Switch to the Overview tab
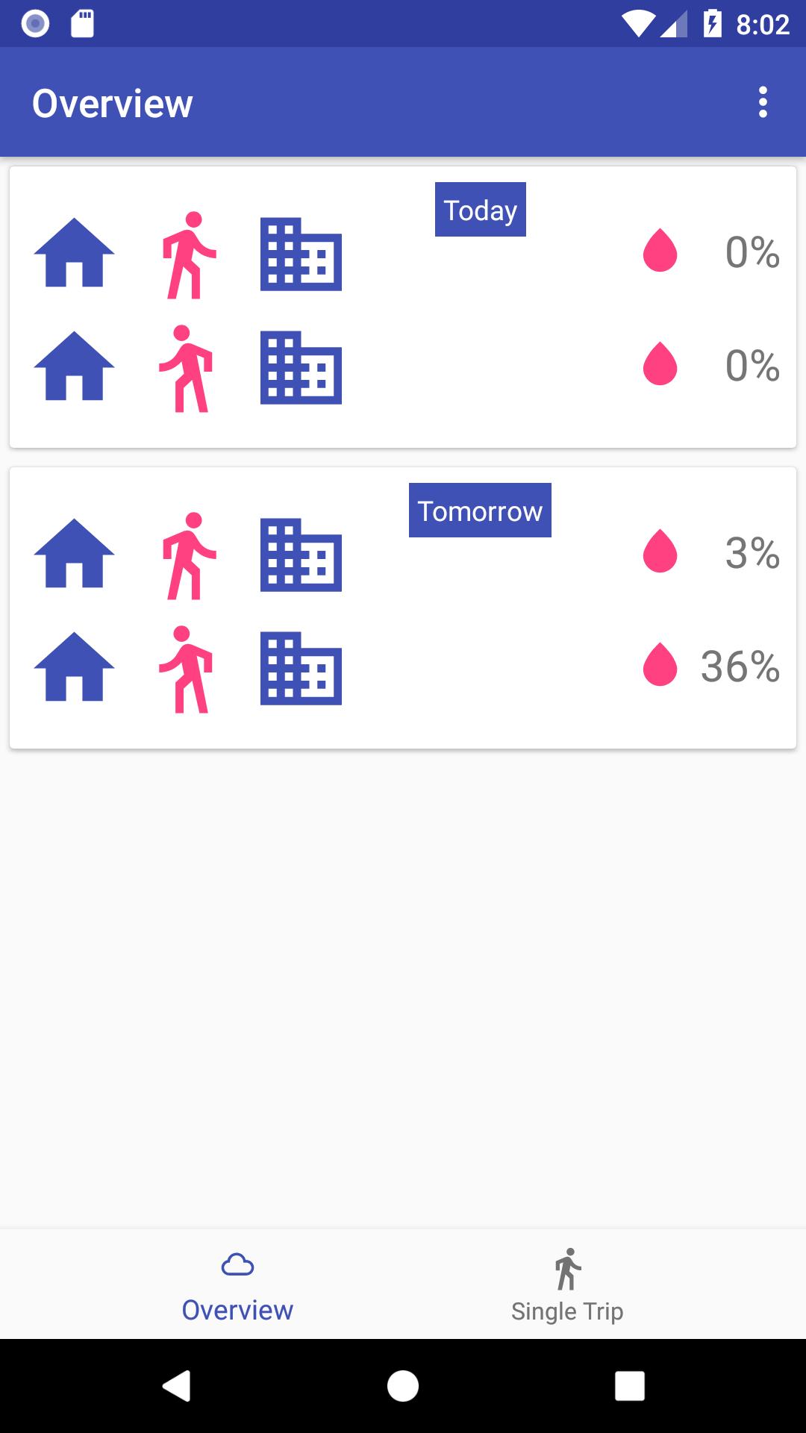The height and width of the screenshot is (1433, 806). (237, 1284)
